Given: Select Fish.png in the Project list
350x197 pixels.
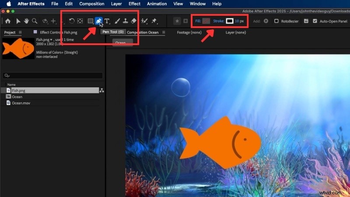Looking at the screenshot, I should [x=50, y=91].
